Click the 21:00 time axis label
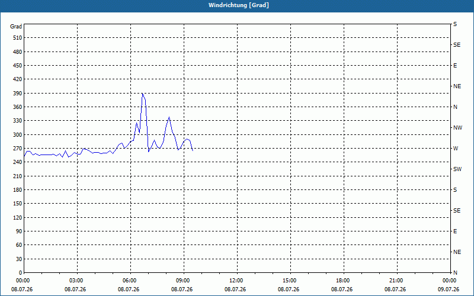 [396, 281]
